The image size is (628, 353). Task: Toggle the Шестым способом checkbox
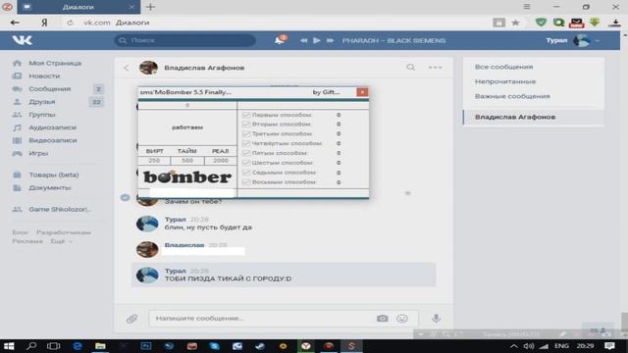click(246, 163)
